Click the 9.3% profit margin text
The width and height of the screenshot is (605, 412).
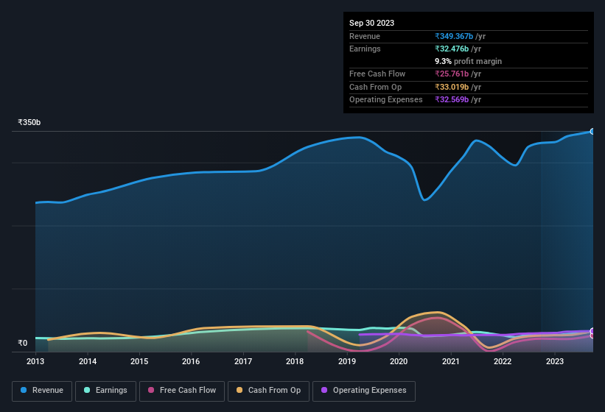tap(468, 61)
